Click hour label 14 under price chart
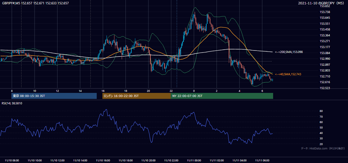The image size is (348, 163). tap(80, 91)
